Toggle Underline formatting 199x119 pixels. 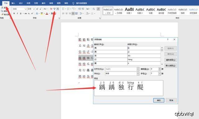(21, 13)
